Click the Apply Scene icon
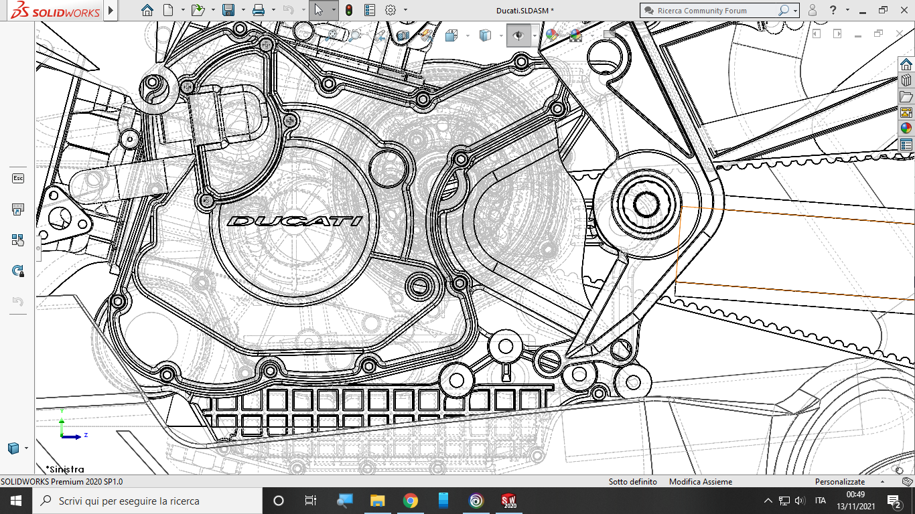 (x=575, y=35)
